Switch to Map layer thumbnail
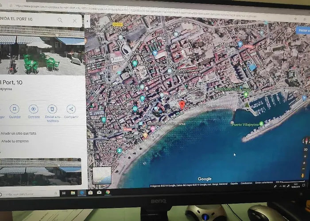Image resolution: width=310 pixels, height=221 pixels. [102, 175]
